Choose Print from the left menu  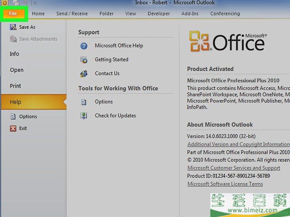[x=16, y=86]
